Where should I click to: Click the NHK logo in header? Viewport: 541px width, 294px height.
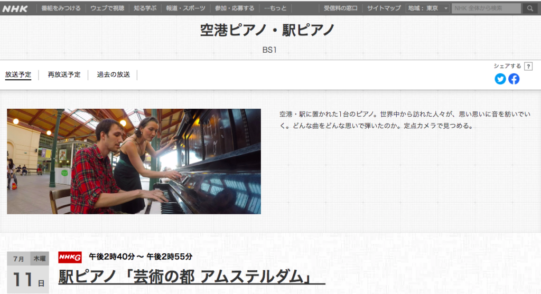[x=15, y=8]
